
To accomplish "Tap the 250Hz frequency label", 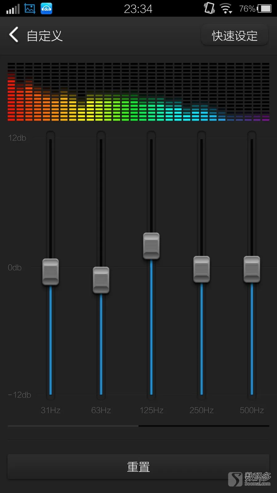I will pyautogui.click(x=202, y=410).
